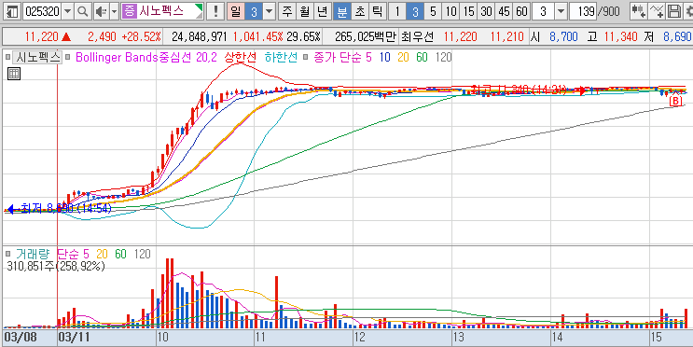Click the 03/08 date label on axis

(x=21, y=337)
